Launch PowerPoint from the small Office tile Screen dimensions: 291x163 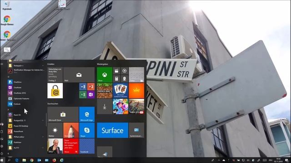91,86
